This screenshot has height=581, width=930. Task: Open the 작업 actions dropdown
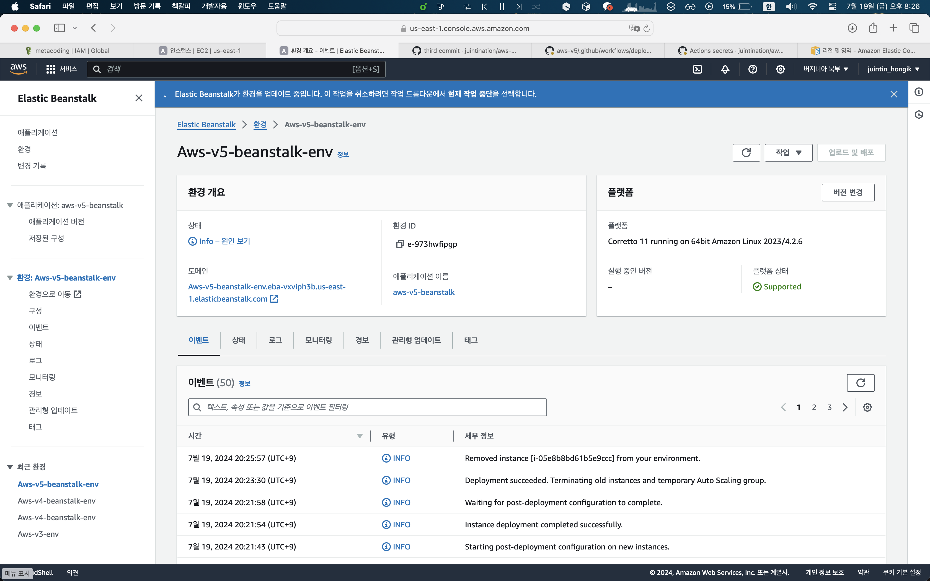click(x=788, y=152)
